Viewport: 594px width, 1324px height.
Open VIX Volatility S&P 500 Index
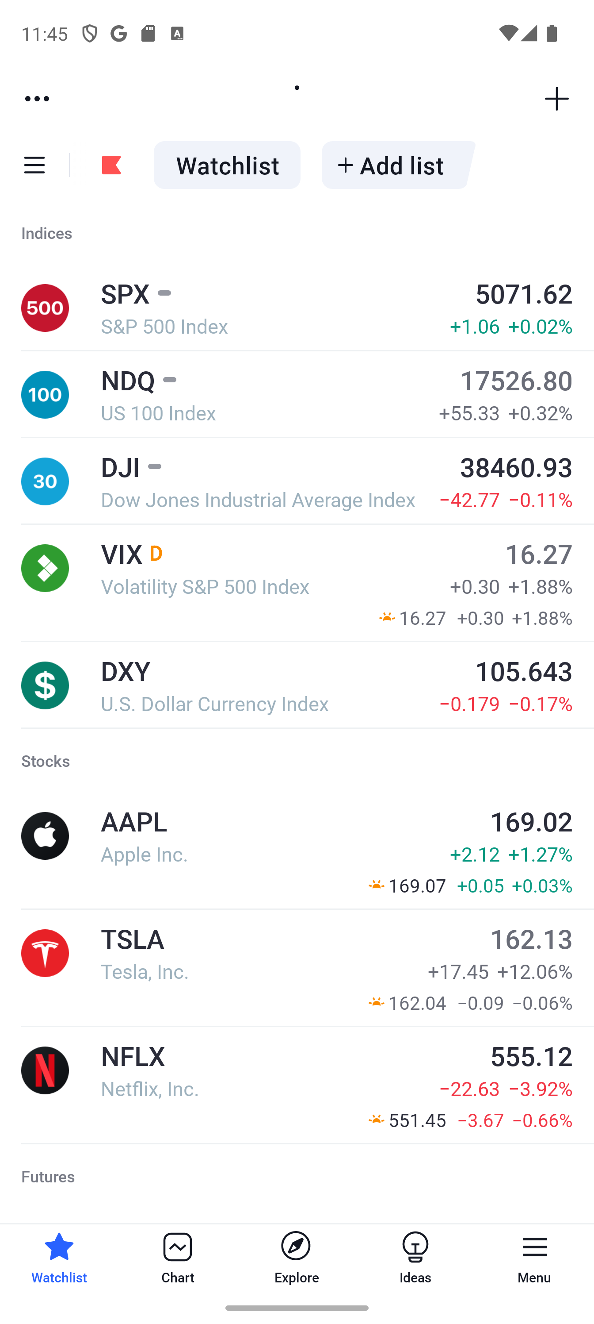click(297, 583)
